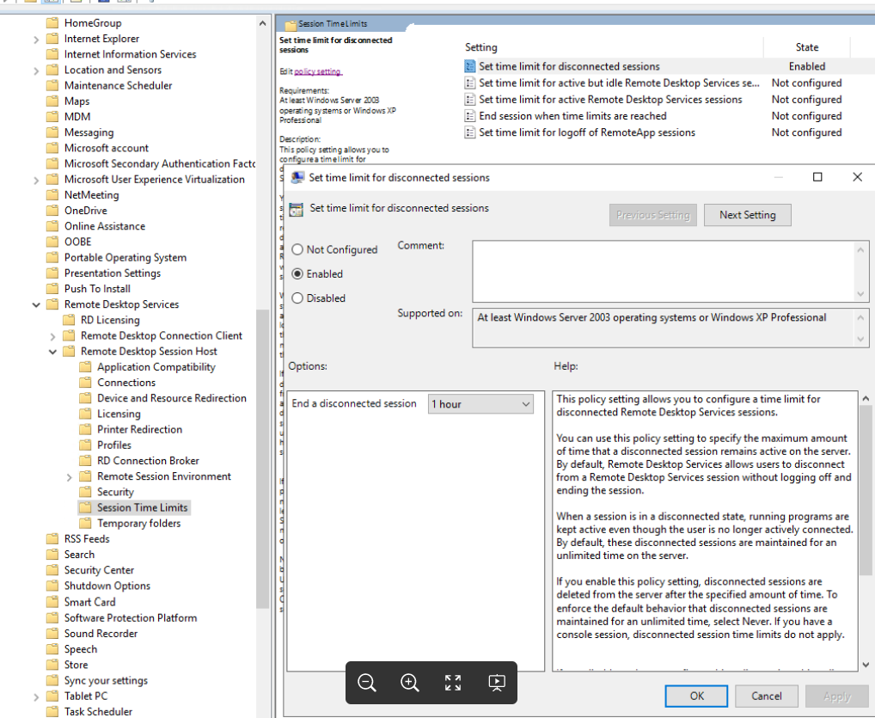This screenshot has width=875, height=718.
Task: Expand the Remote Session Environment node
Action: click(x=70, y=477)
